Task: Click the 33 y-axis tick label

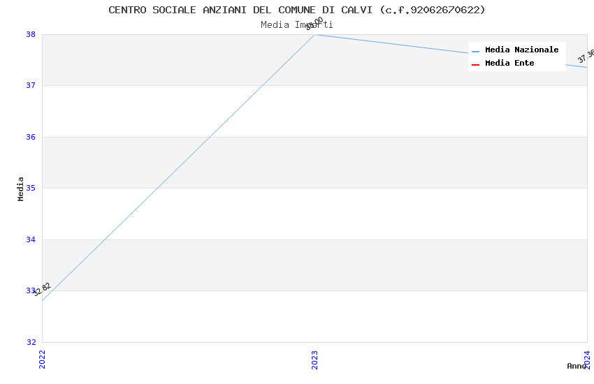Action: (x=31, y=290)
